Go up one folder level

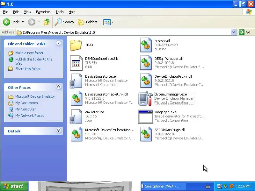(47, 22)
